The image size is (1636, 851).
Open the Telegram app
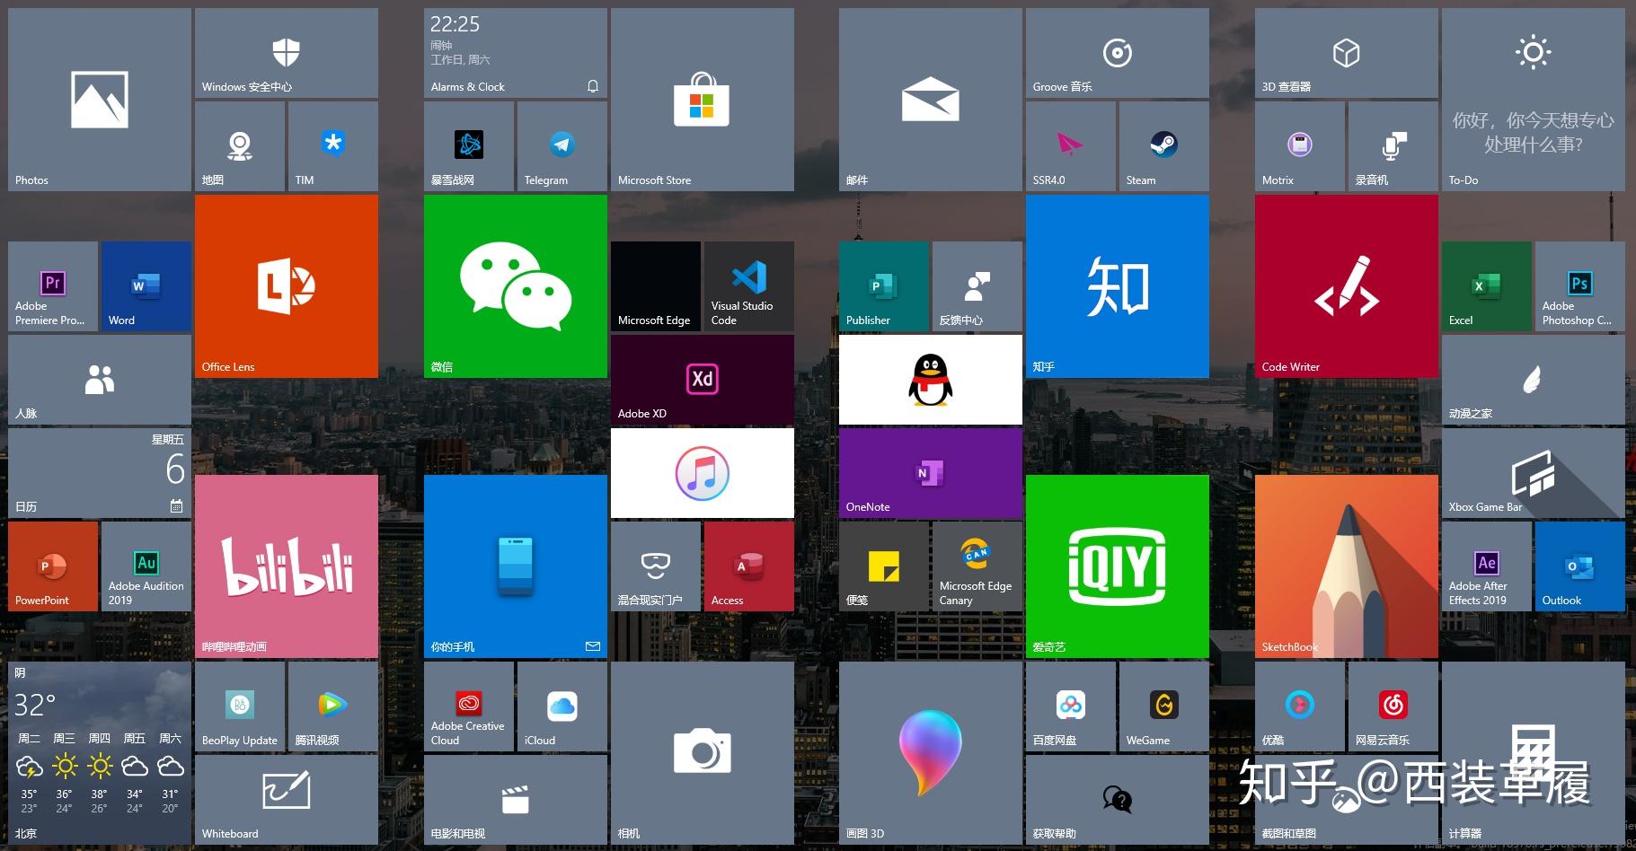click(x=561, y=144)
